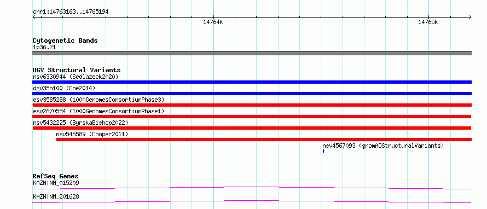Click the right arrowhead of the ruler
Screen dimensions: 487x209
click(470, 17)
